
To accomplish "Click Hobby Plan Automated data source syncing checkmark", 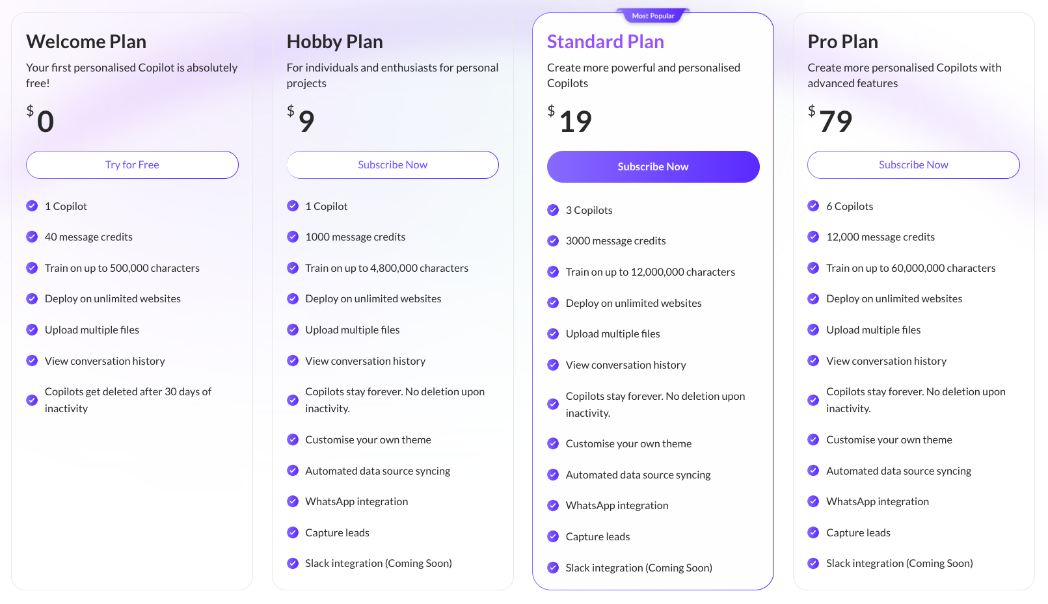I will point(293,471).
